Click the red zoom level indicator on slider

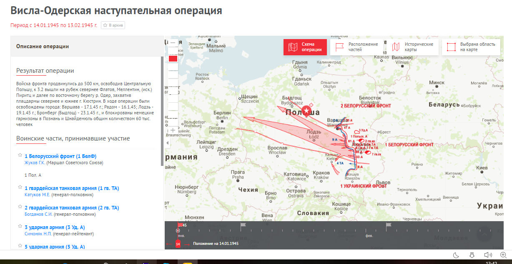(173, 59)
